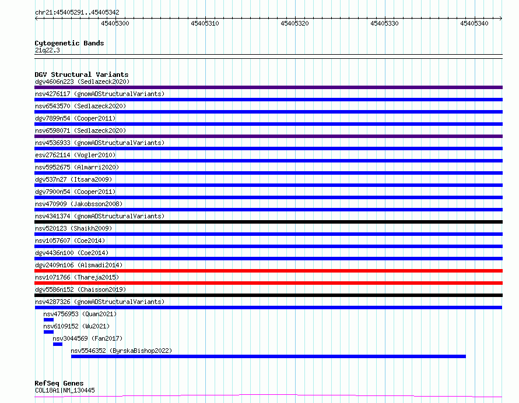The image size is (519, 403).
Task: Open nsv5546352 (ByrskaBishop2022) label
Action: [x=121, y=351]
